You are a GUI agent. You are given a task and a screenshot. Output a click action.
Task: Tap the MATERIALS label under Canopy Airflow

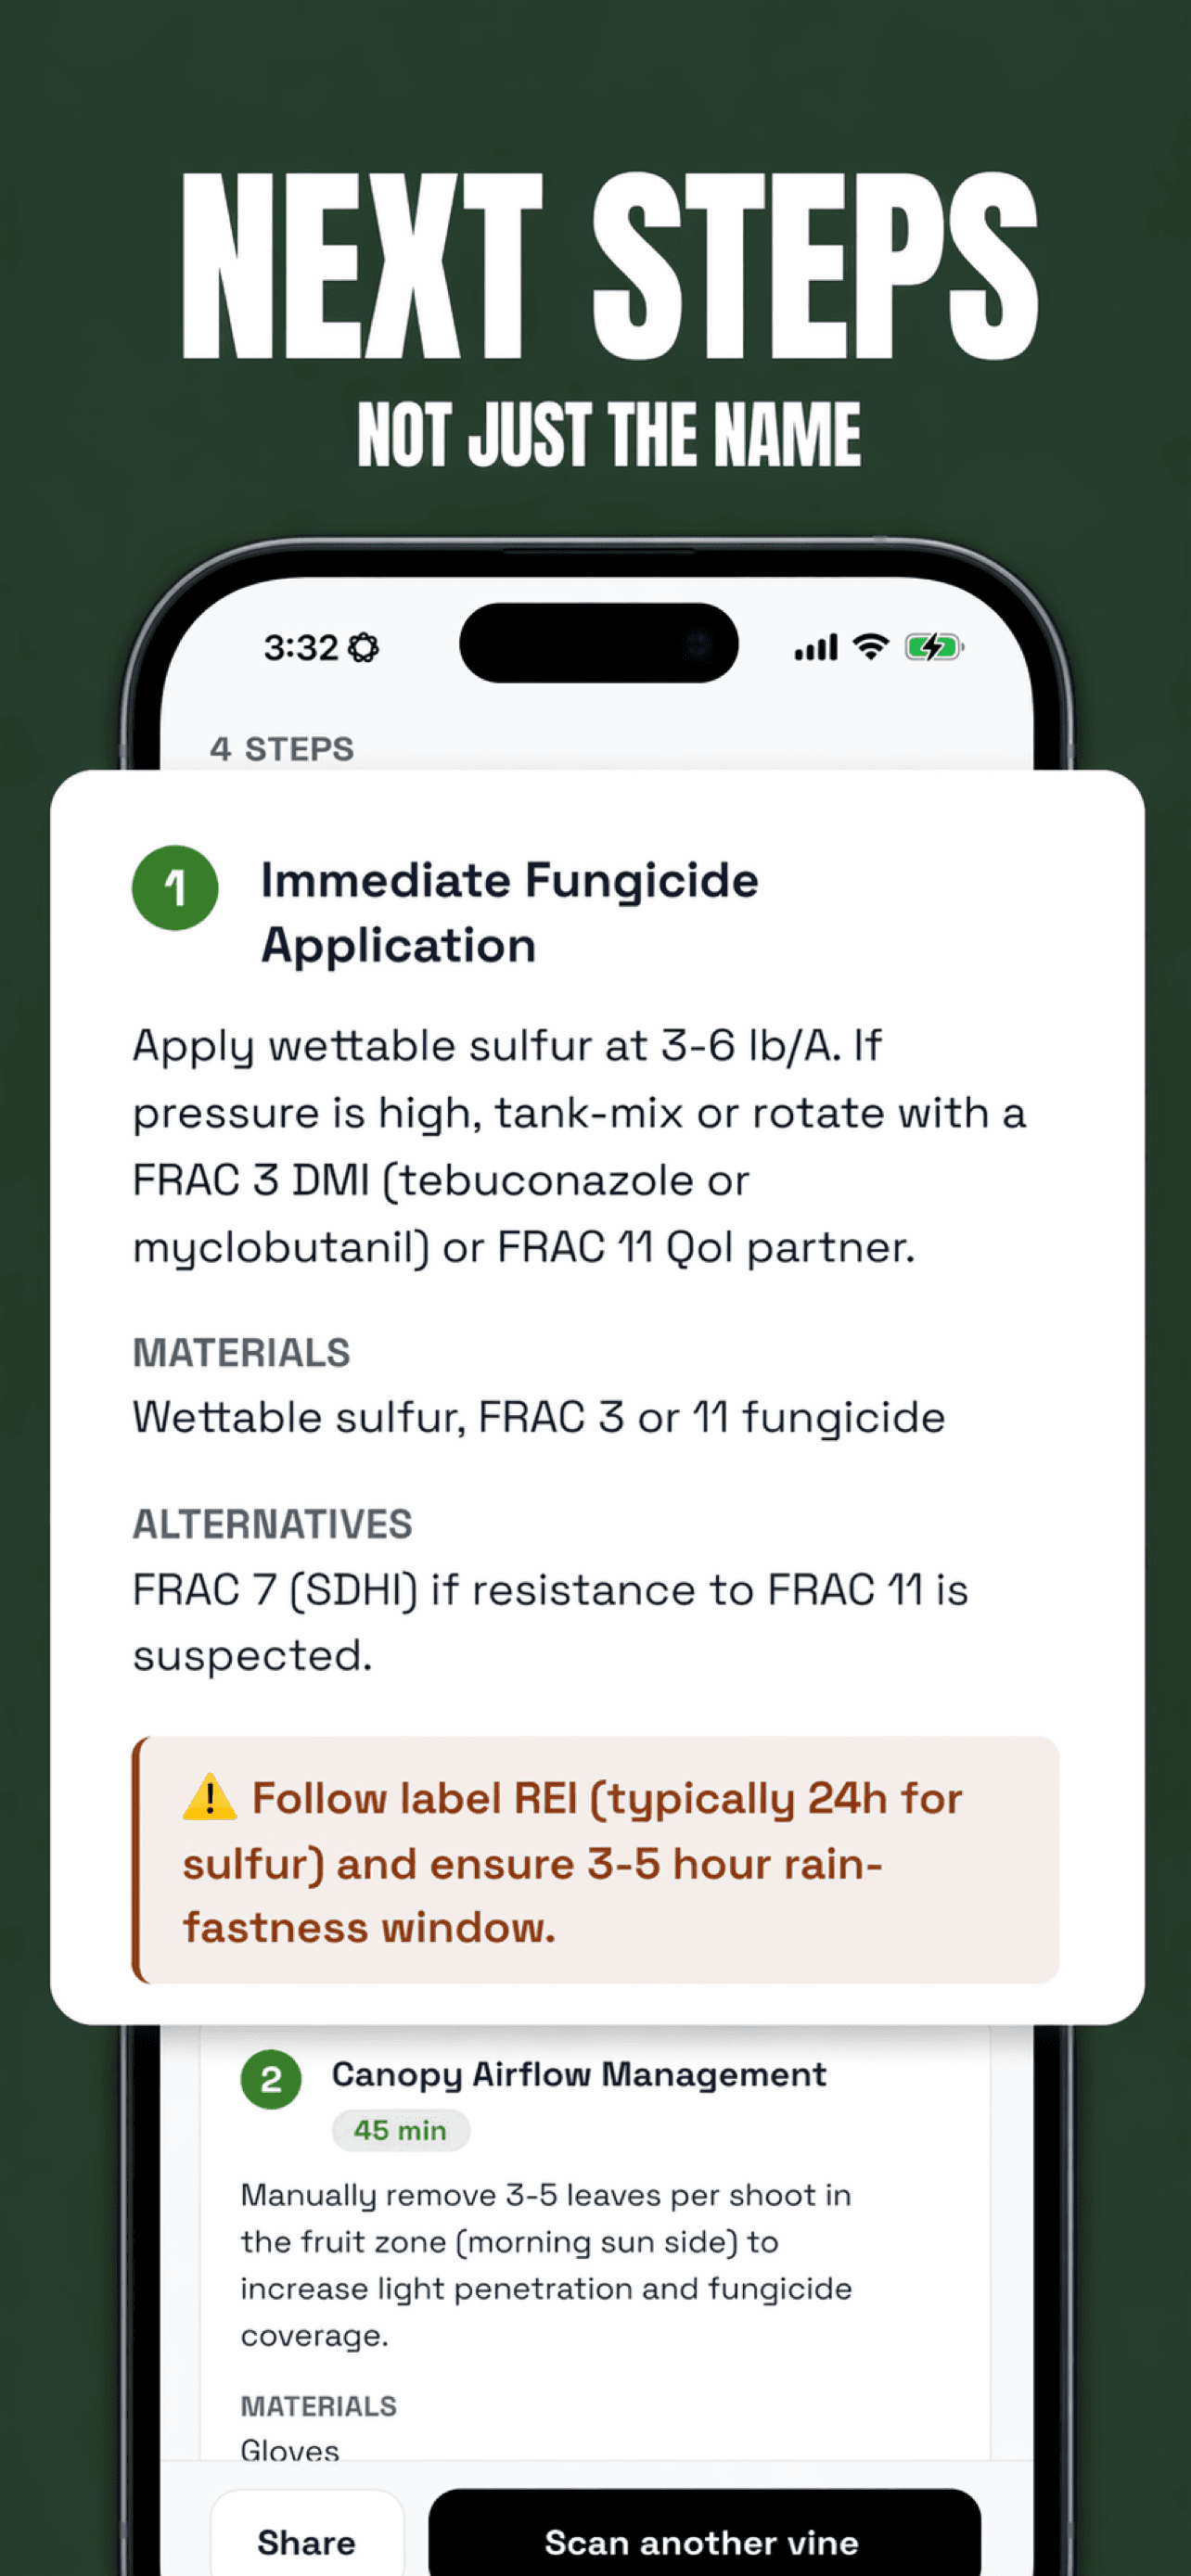319,2406
